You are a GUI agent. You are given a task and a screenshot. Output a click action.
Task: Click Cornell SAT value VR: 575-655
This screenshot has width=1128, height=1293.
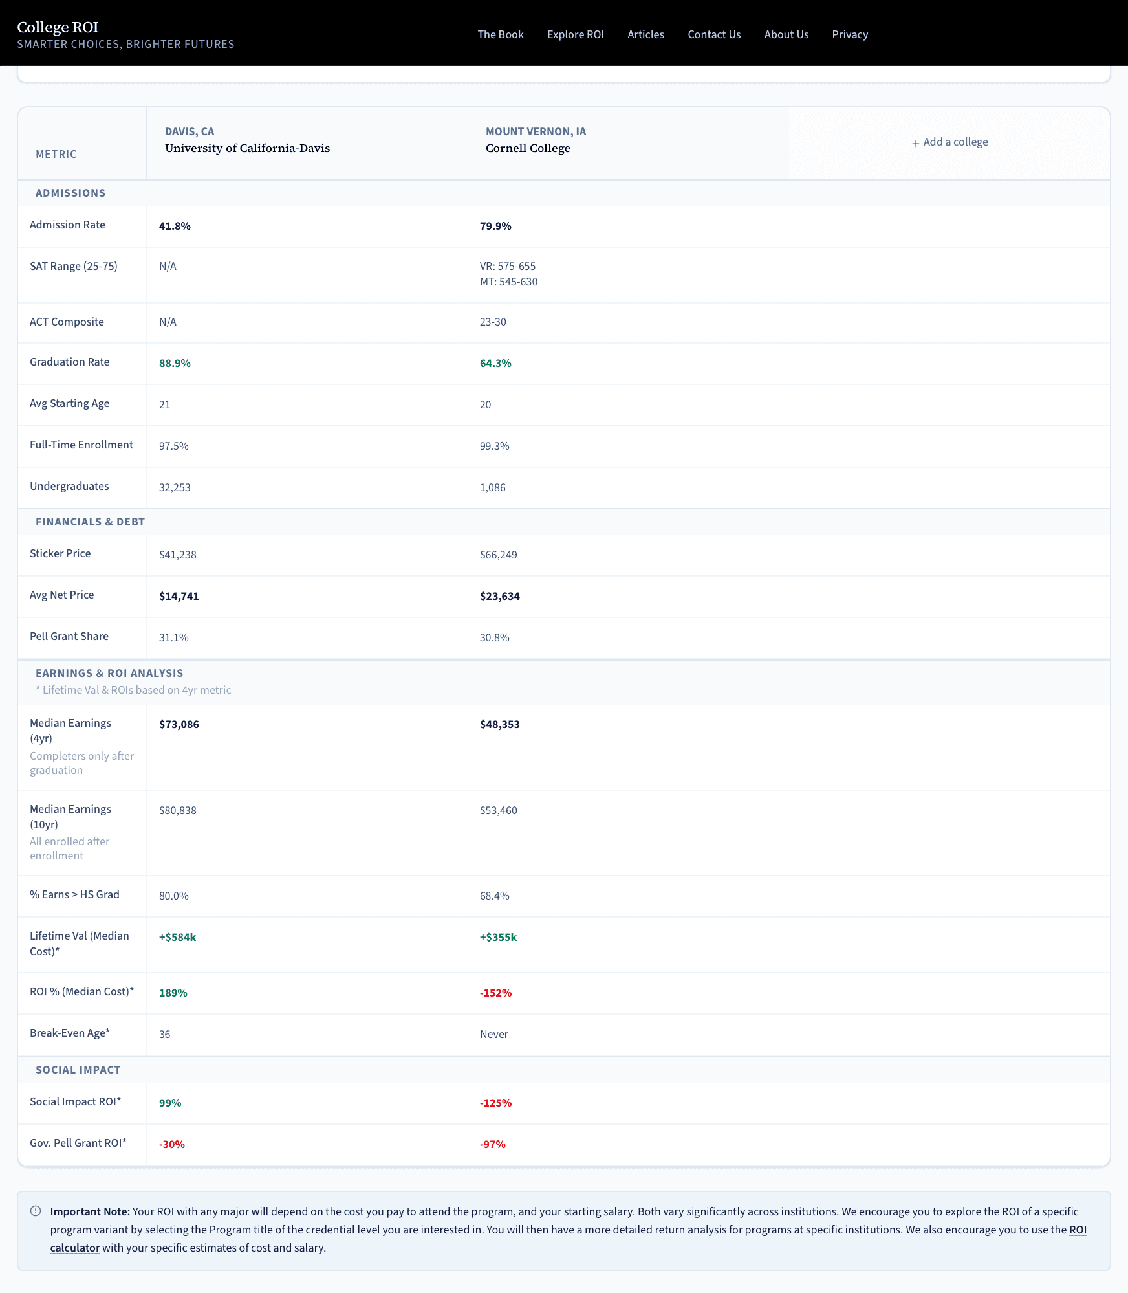click(508, 266)
